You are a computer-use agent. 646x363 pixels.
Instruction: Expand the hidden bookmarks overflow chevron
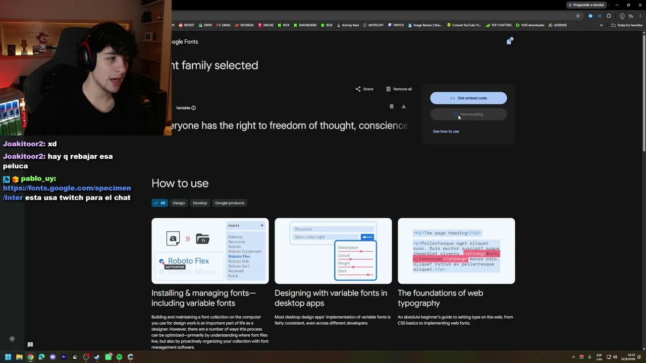click(601, 25)
